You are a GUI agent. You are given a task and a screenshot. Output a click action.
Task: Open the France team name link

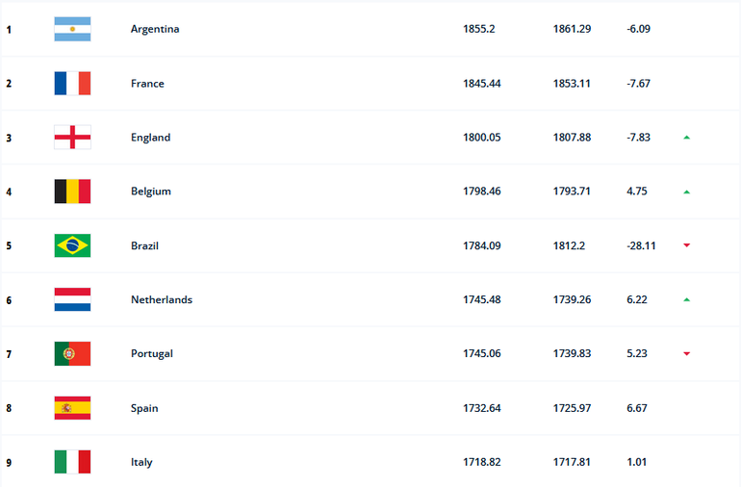(147, 84)
